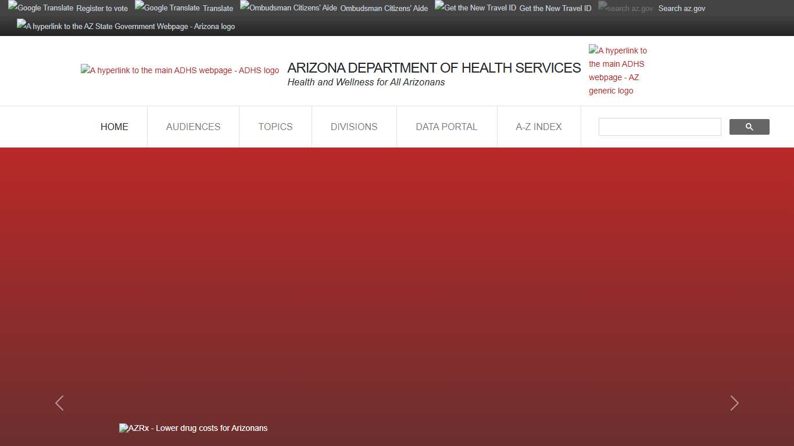The width and height of the screenshot is (794, 446).
Task: Advance carousel with the right arrow
Action: pos(734,403)
